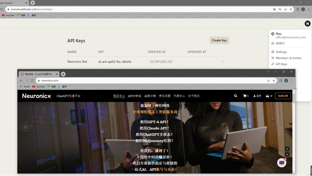Click 登录 login link
This screenshot has height=176, width=312.
pos(257,96)
